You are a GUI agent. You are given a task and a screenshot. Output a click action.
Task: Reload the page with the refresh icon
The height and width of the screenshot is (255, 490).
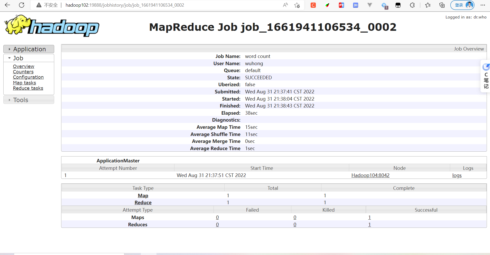(x=22, y=5)
